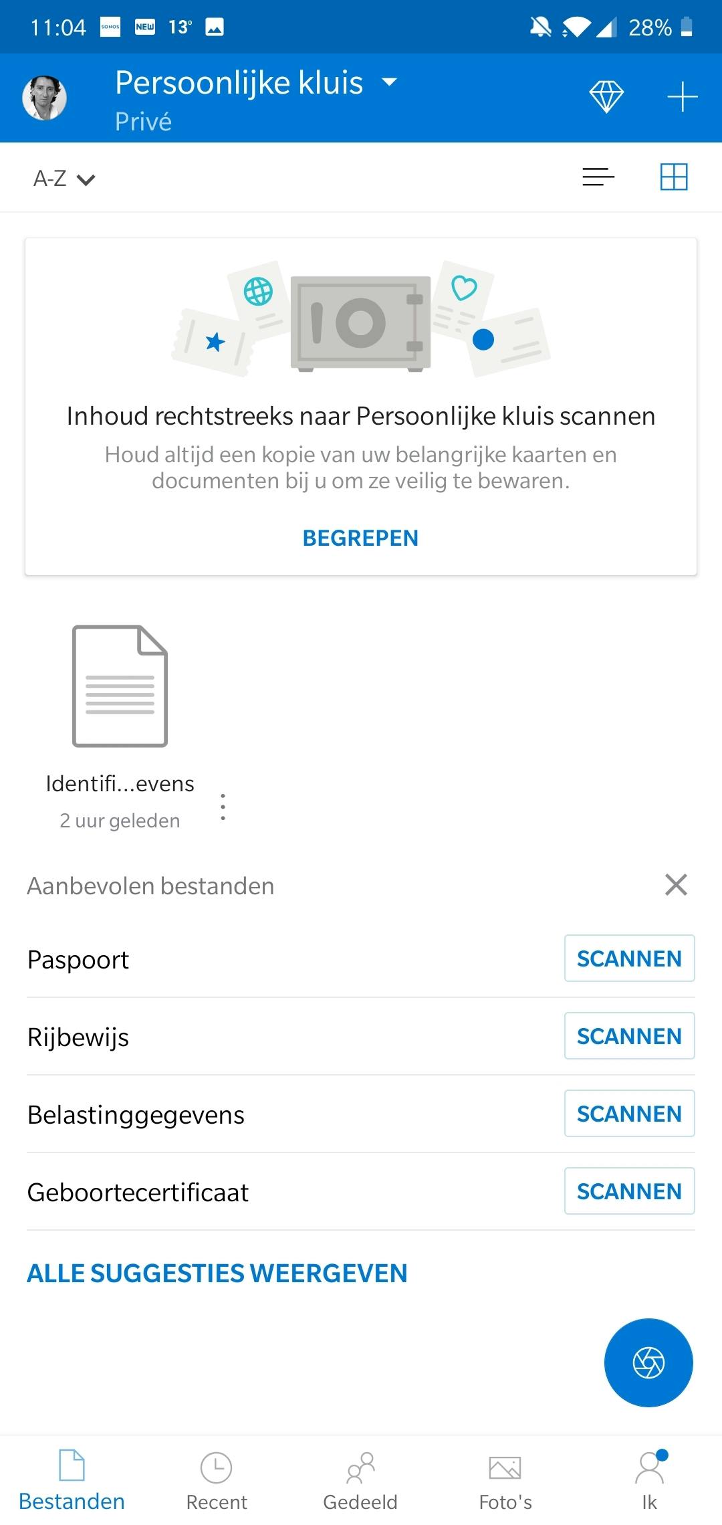The image size is (722, 1525).
Task: Switch to grid view layout icon
Action: 673,177
